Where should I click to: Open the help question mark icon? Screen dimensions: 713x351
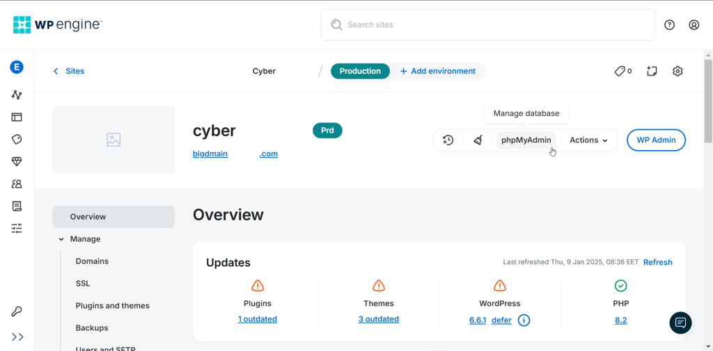point(669,25)
